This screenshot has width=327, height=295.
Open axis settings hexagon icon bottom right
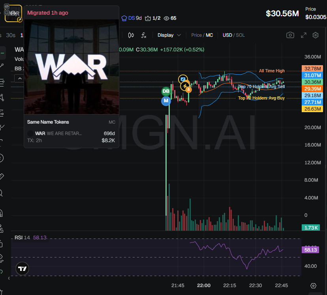[313, 286]
